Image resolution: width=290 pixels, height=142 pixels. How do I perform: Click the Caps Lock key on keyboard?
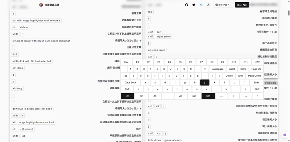130,82
